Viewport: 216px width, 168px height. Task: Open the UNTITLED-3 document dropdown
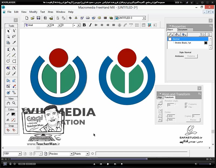click(x=144, y=18)
